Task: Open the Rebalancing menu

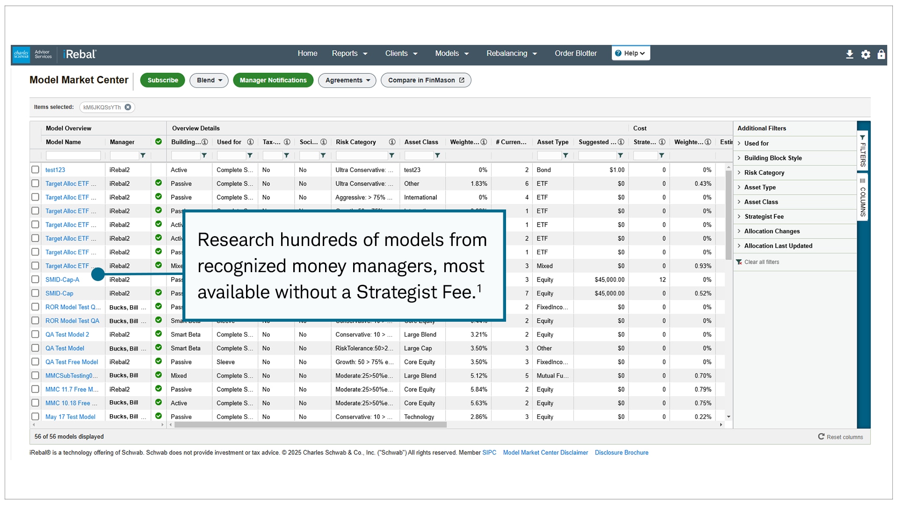Action: coord(512,53)
